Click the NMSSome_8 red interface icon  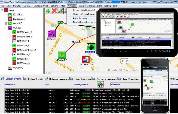point(14,63)
